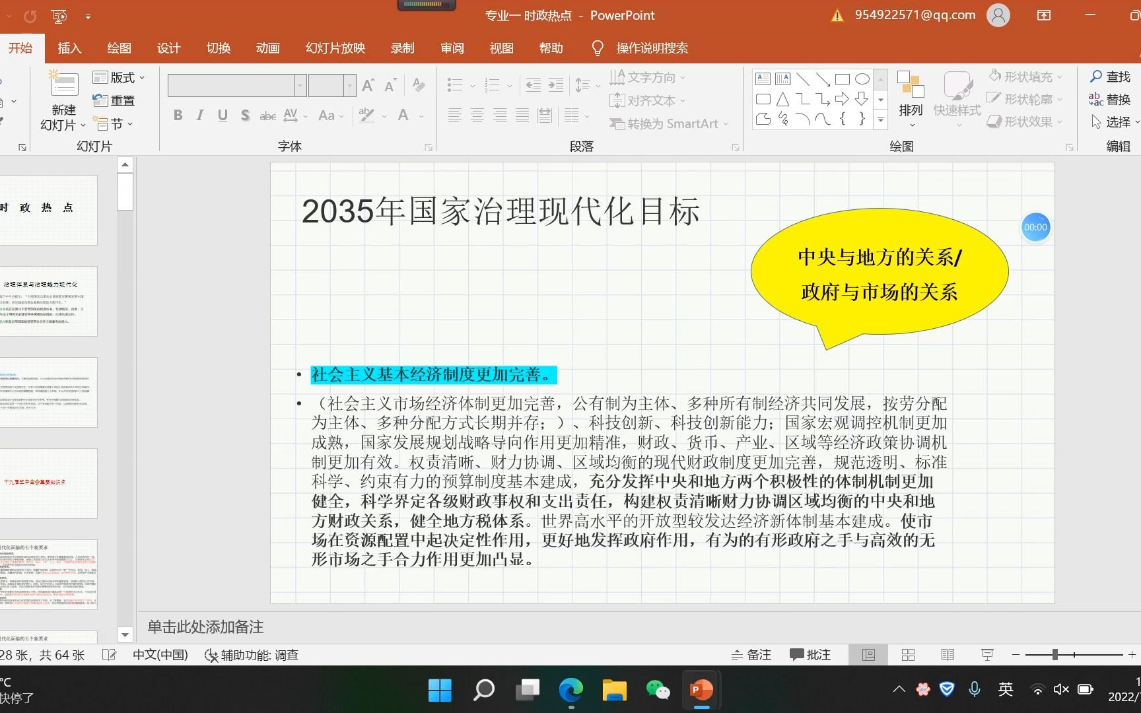Create a new slide with 新建幻灯片
The height and width of the screenshot is (713, 1141).
(x=63, y=99)
